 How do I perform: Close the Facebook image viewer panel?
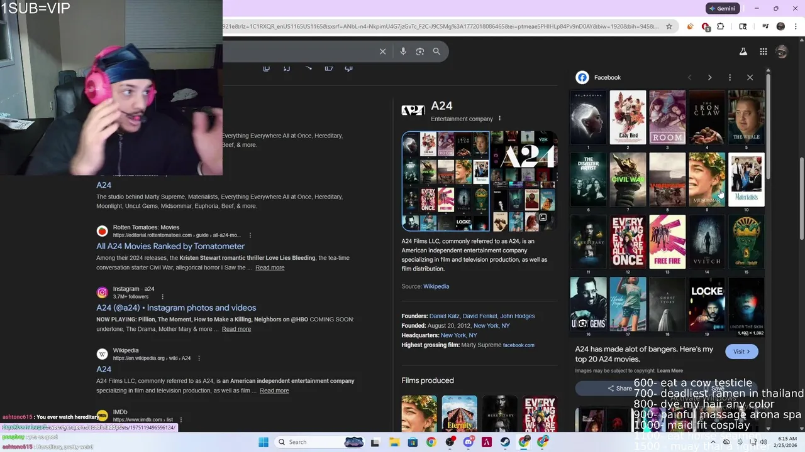pyautogui.click(x=750, y=77)
